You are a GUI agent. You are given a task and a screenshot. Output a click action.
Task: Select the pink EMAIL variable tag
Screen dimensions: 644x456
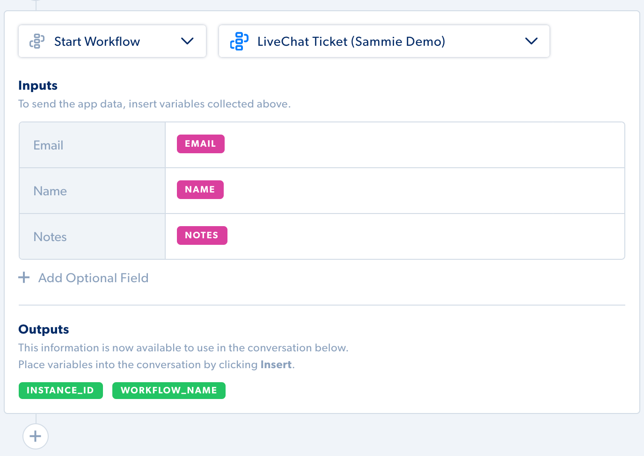click(201, 144)
